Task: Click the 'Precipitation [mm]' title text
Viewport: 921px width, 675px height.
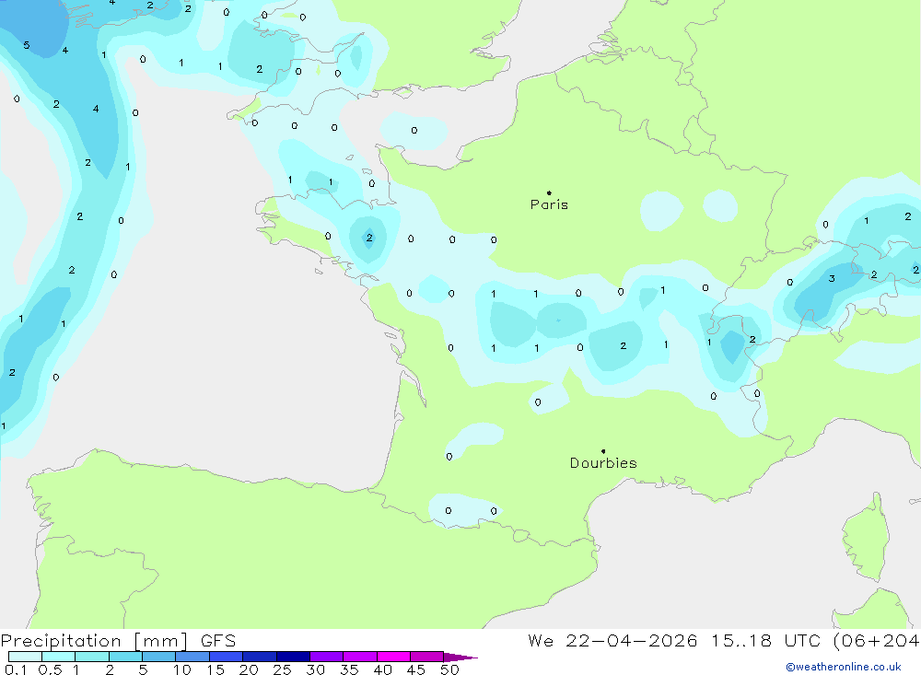Action: (x=94, y=641)
